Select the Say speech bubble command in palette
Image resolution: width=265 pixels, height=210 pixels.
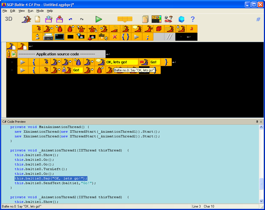coord(137,29)
